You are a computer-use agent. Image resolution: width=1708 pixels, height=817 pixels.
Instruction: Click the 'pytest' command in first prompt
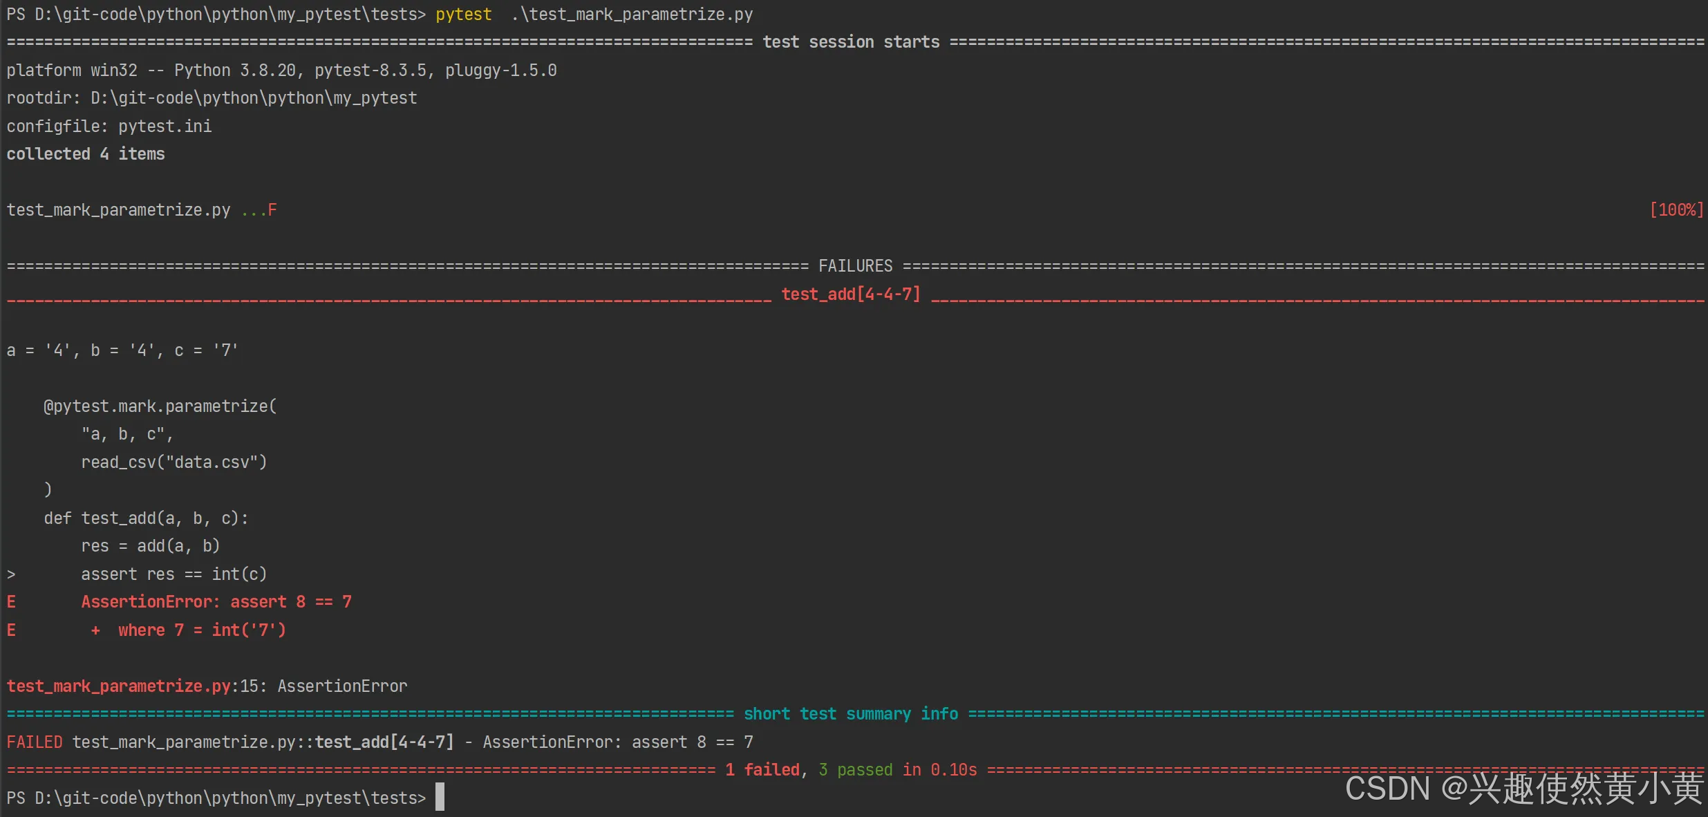pos(463,15)
